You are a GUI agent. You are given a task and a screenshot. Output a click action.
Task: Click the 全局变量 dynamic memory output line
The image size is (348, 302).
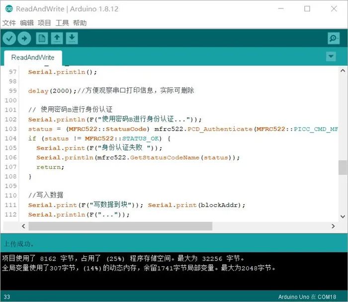[x=139, y=268]
